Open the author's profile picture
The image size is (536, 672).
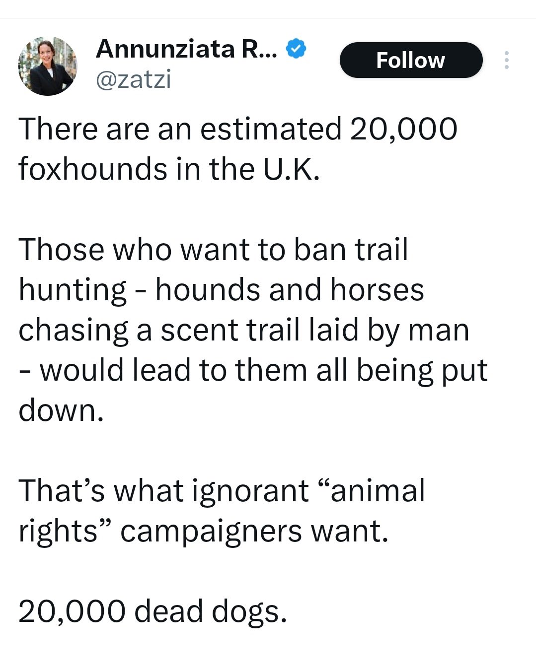click(48, 66)
